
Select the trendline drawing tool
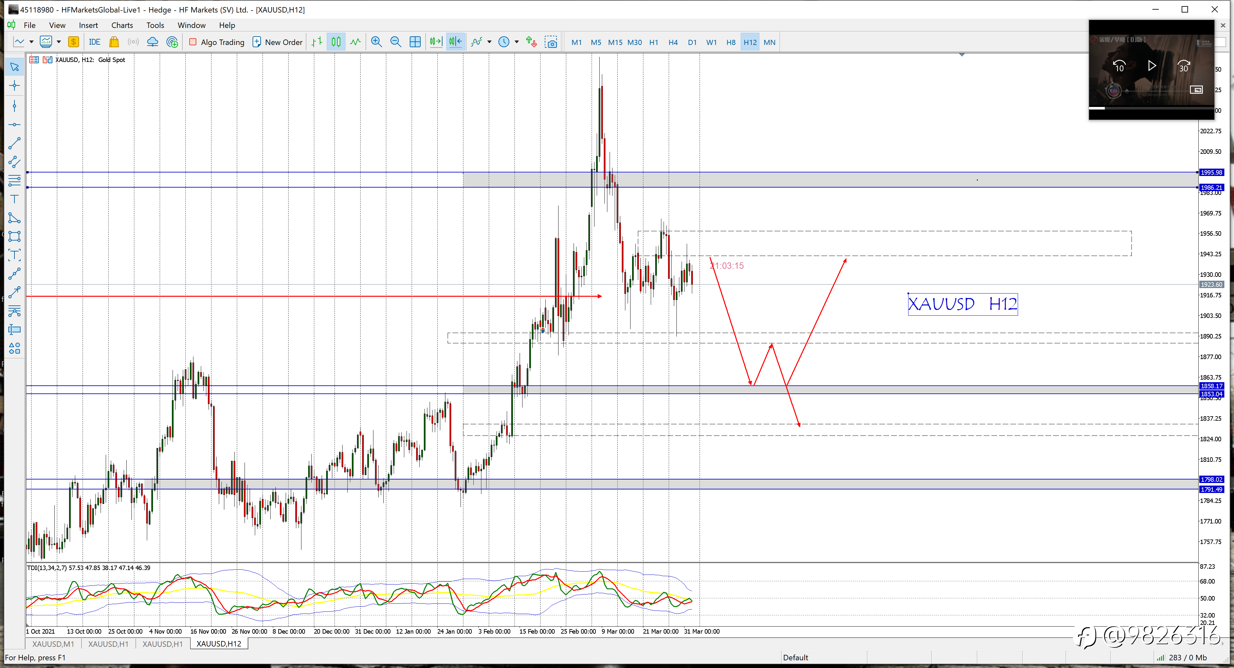pyautogui.click(x=14, y=143)
